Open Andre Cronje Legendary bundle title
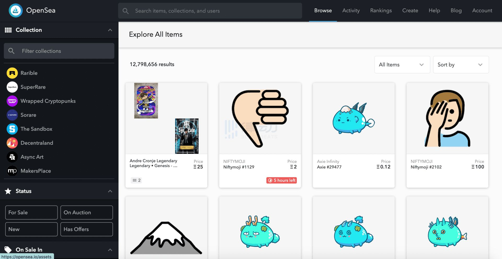The image size is (502, 259). tap(153, 163)
